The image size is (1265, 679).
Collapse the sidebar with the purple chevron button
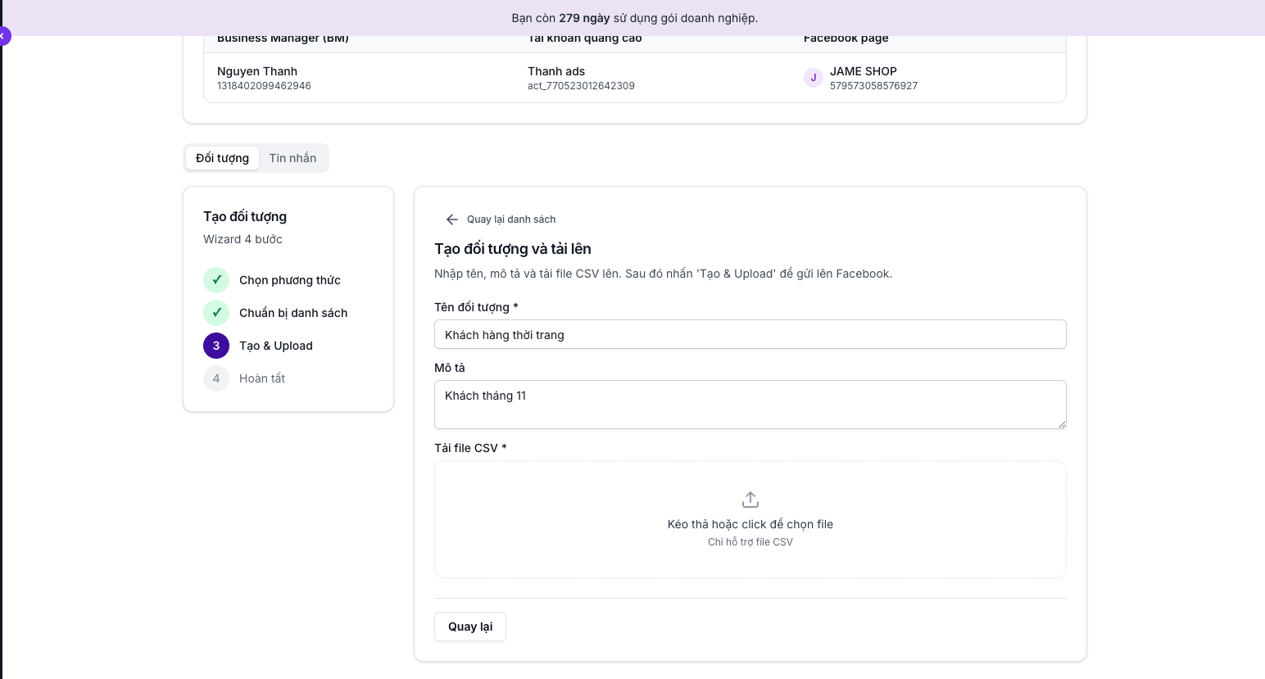pos(4,36)
